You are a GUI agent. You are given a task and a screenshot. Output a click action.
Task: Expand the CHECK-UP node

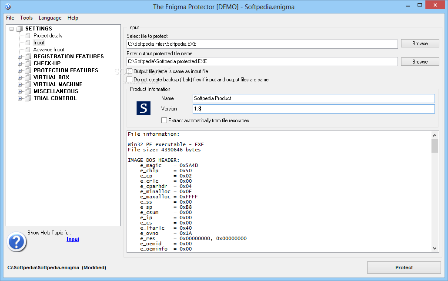click(x=20, y=64)
